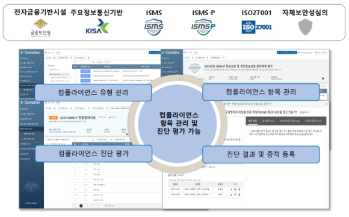Screen dimensions: 349x217
Task: Click the ISO 27001 logo
Action: click(x=256, y=27)
